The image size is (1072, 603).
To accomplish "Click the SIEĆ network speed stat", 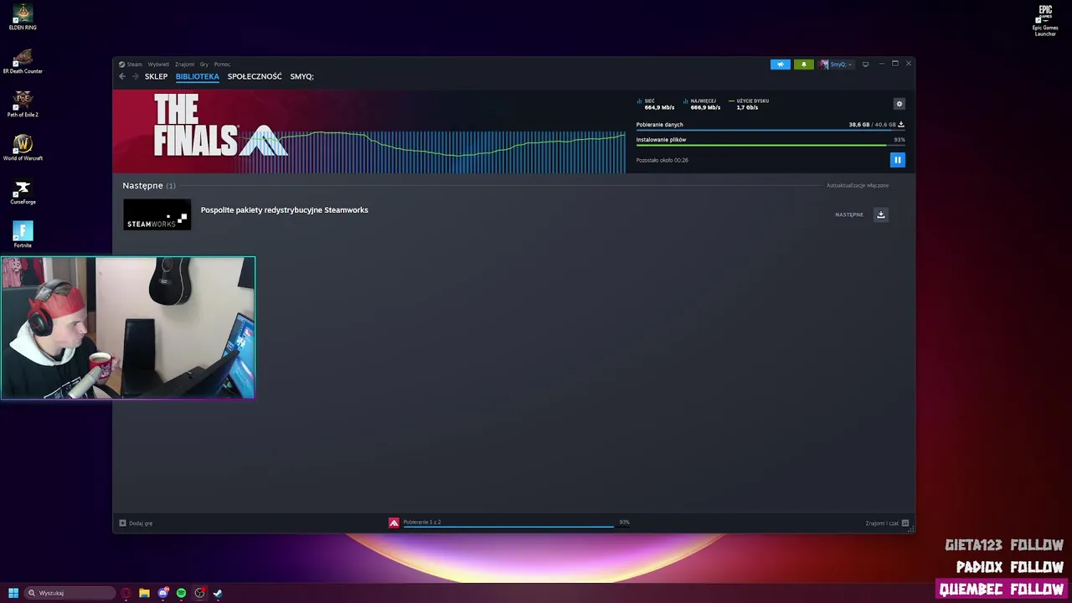I will click(656, 104).
